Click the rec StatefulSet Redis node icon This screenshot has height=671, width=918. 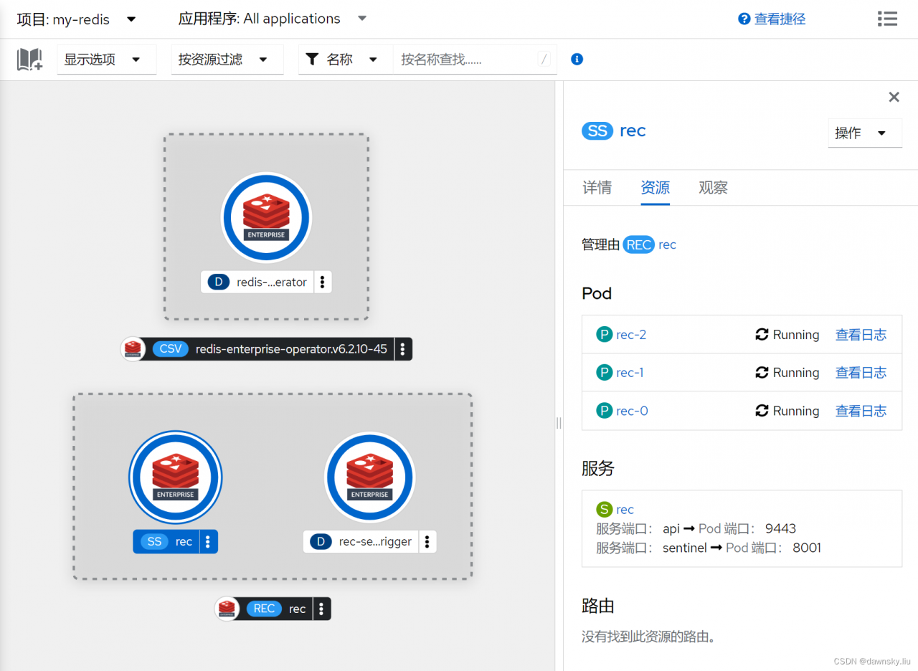[x=175, y=477]
